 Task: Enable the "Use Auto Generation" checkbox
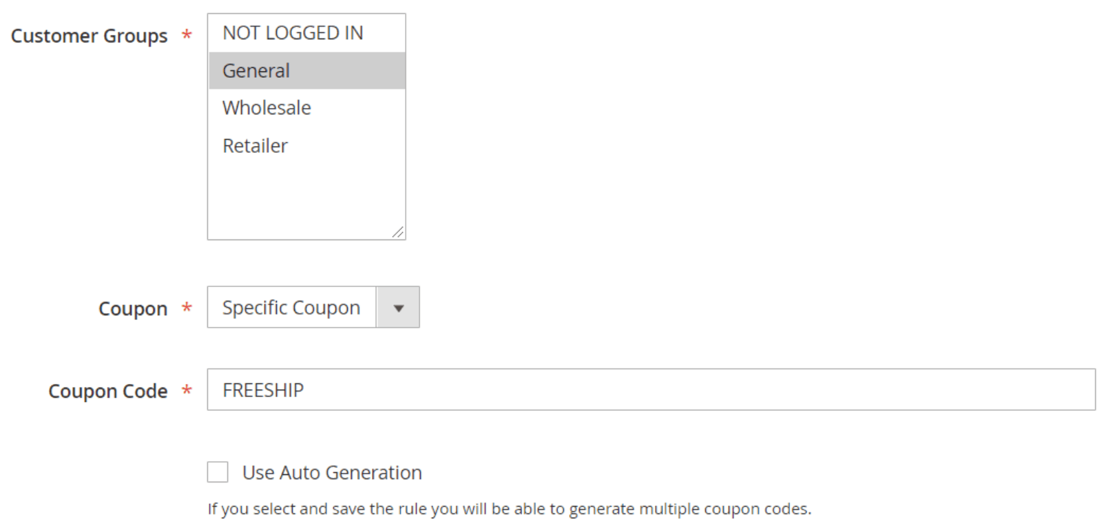pyautogui.click(x=217, y=472)
